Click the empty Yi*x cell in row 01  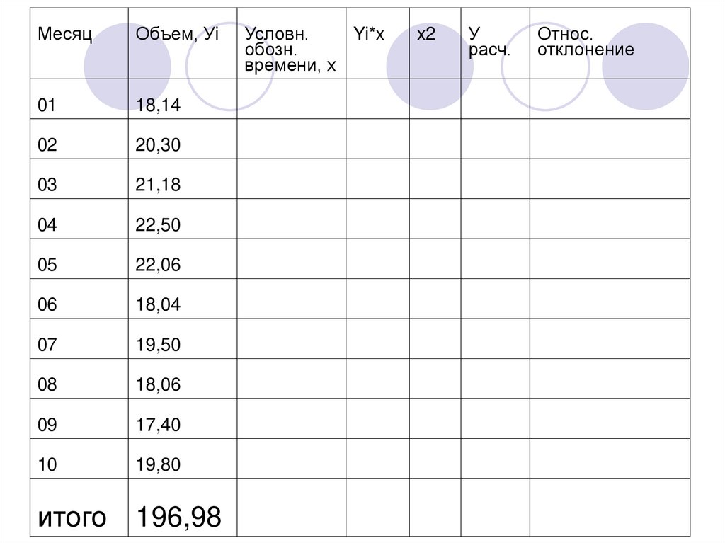pyautogui.click(x=377, y=99)
